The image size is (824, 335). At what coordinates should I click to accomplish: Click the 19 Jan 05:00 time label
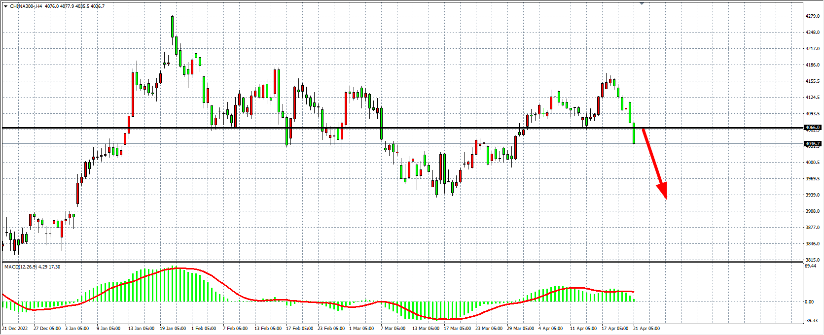(173, 328)
